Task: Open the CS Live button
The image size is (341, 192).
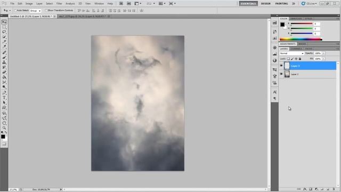Action: (309, 4)
